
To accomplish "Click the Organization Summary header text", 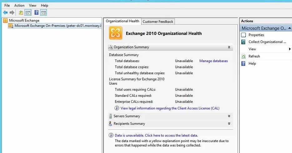I will 131,47.
